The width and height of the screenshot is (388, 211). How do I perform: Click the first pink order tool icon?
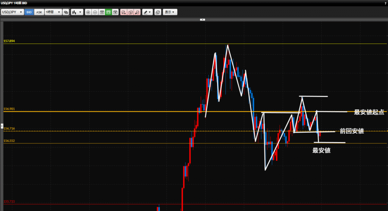click(124, 12)
